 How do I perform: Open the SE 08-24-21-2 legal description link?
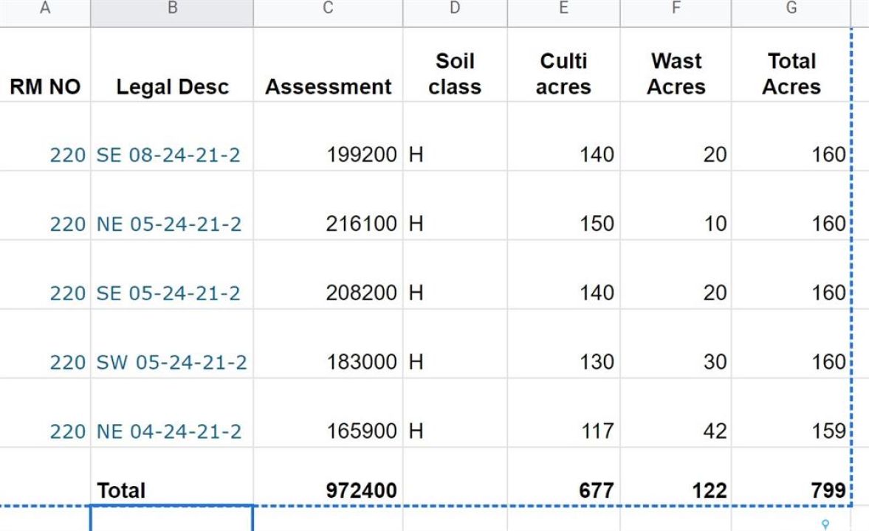(x=168, y=156)
